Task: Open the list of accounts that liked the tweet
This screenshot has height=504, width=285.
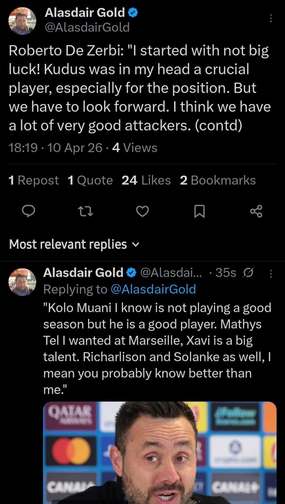Action: coord(146,180)
